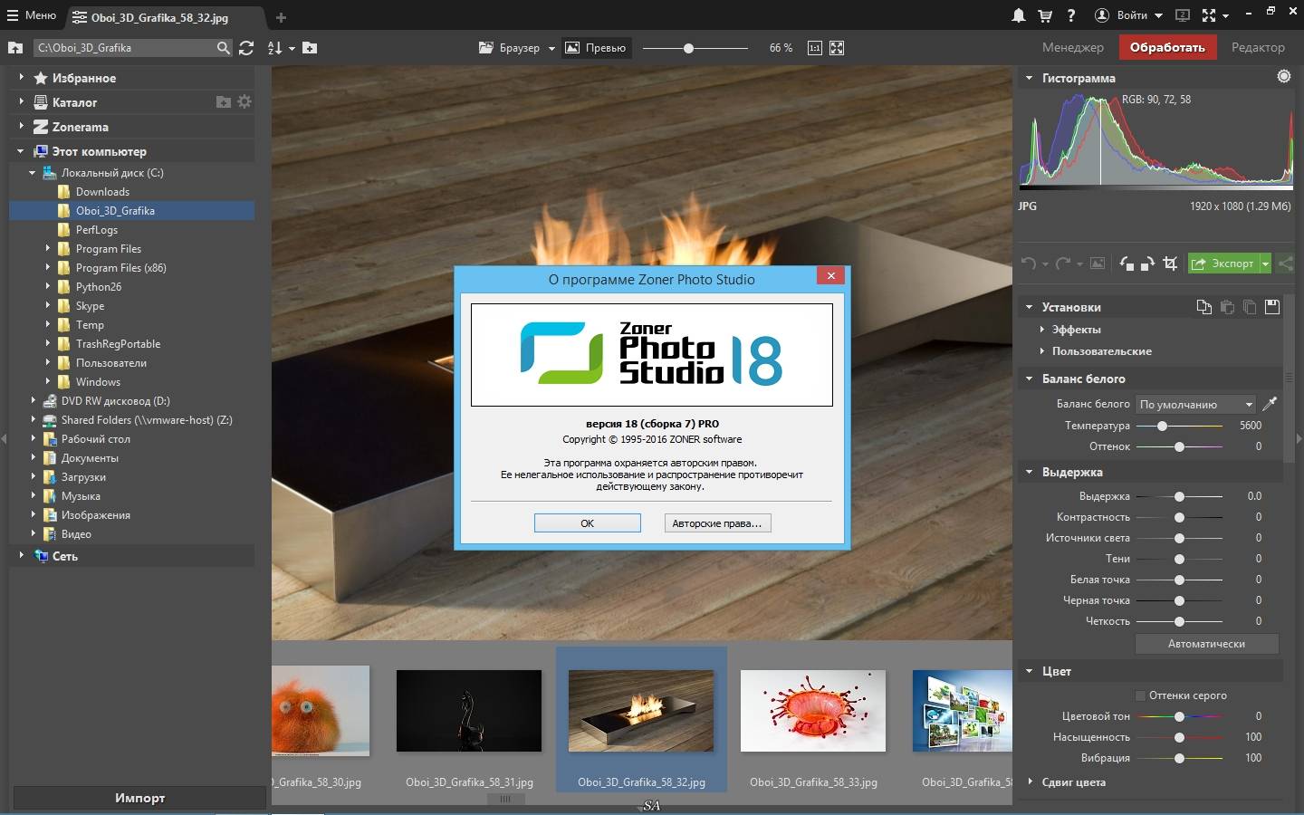Fit image to window icon
The width and height of the screenshot is (1304, 815).
click(837, 48)
